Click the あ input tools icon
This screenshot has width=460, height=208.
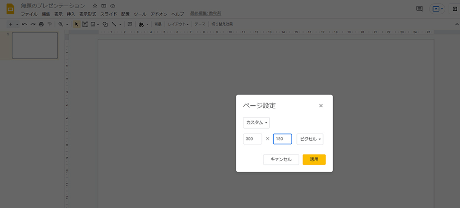141,24
